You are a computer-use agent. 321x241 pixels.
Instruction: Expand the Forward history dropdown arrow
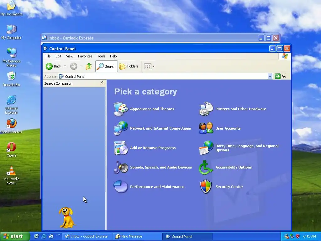81,66
